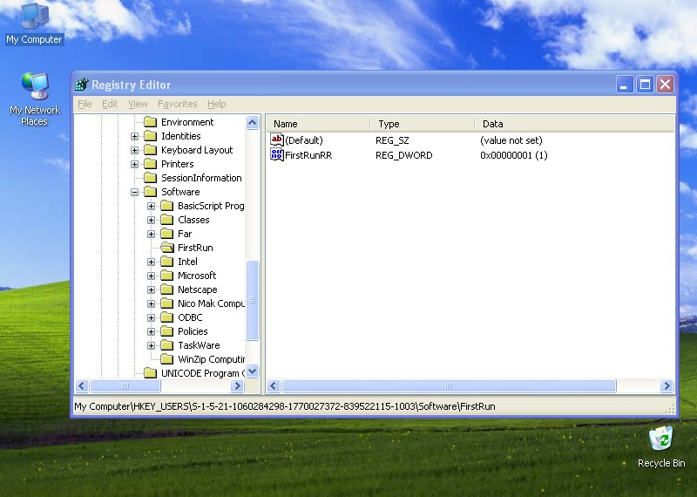Expand the Microsoft registry key
697x497 pixels.
(152, 276)
